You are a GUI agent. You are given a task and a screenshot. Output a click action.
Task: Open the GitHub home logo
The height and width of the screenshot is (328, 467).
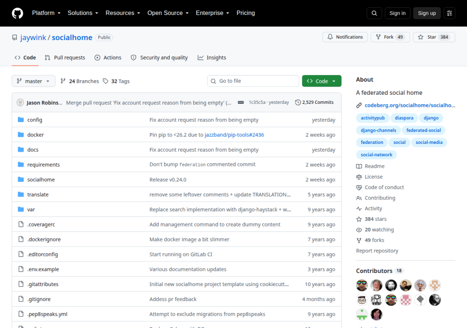click(17, 13)
